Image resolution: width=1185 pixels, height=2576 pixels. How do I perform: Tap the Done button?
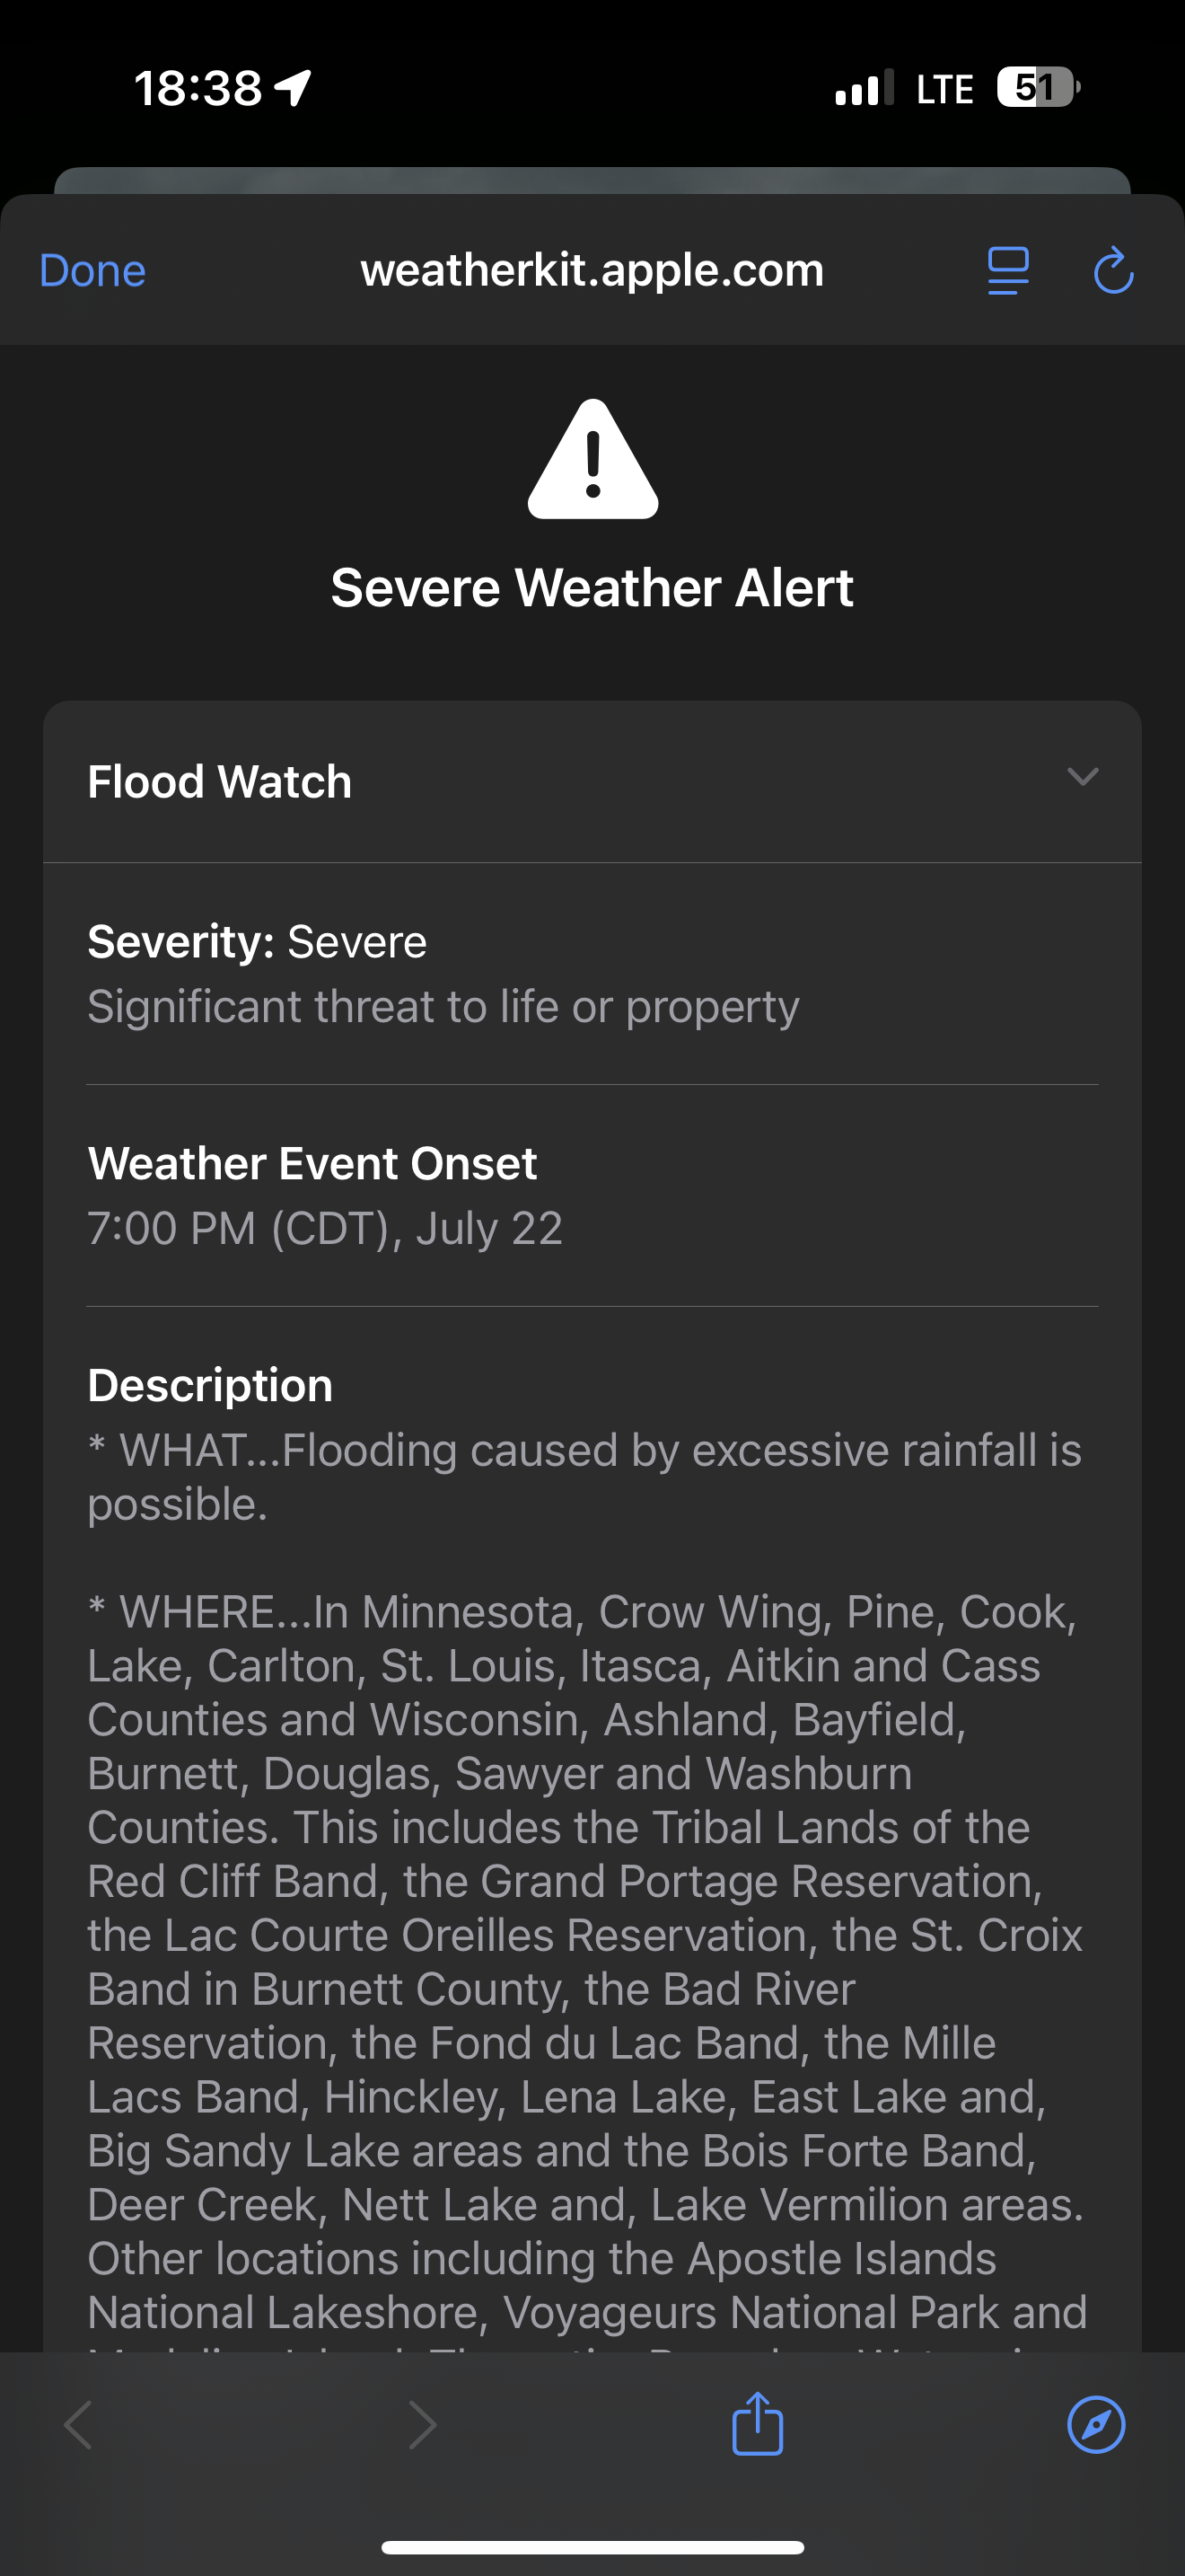pyautogui.click(x=92, y=271)
